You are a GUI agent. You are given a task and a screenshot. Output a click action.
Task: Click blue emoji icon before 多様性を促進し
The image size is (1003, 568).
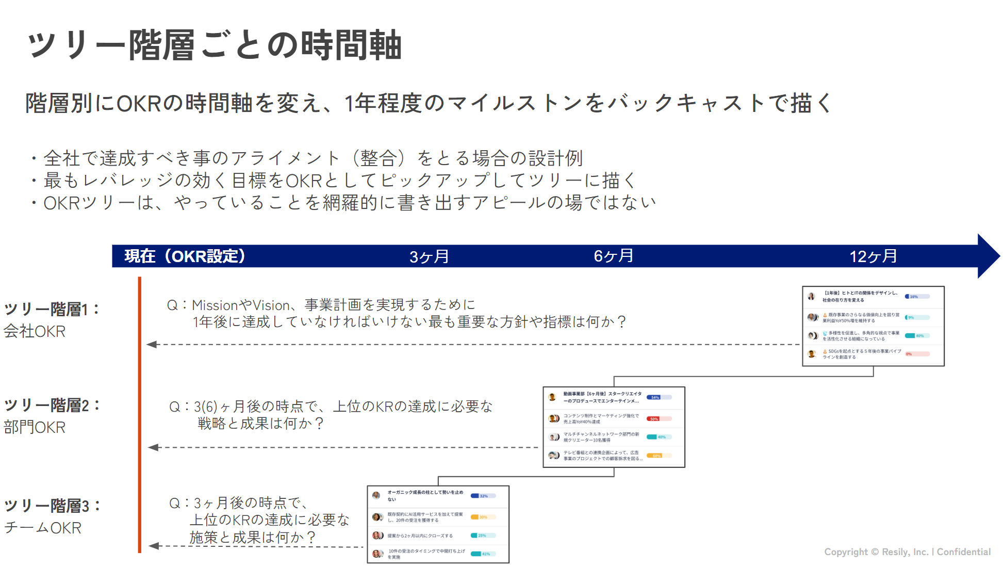[825, 333]
